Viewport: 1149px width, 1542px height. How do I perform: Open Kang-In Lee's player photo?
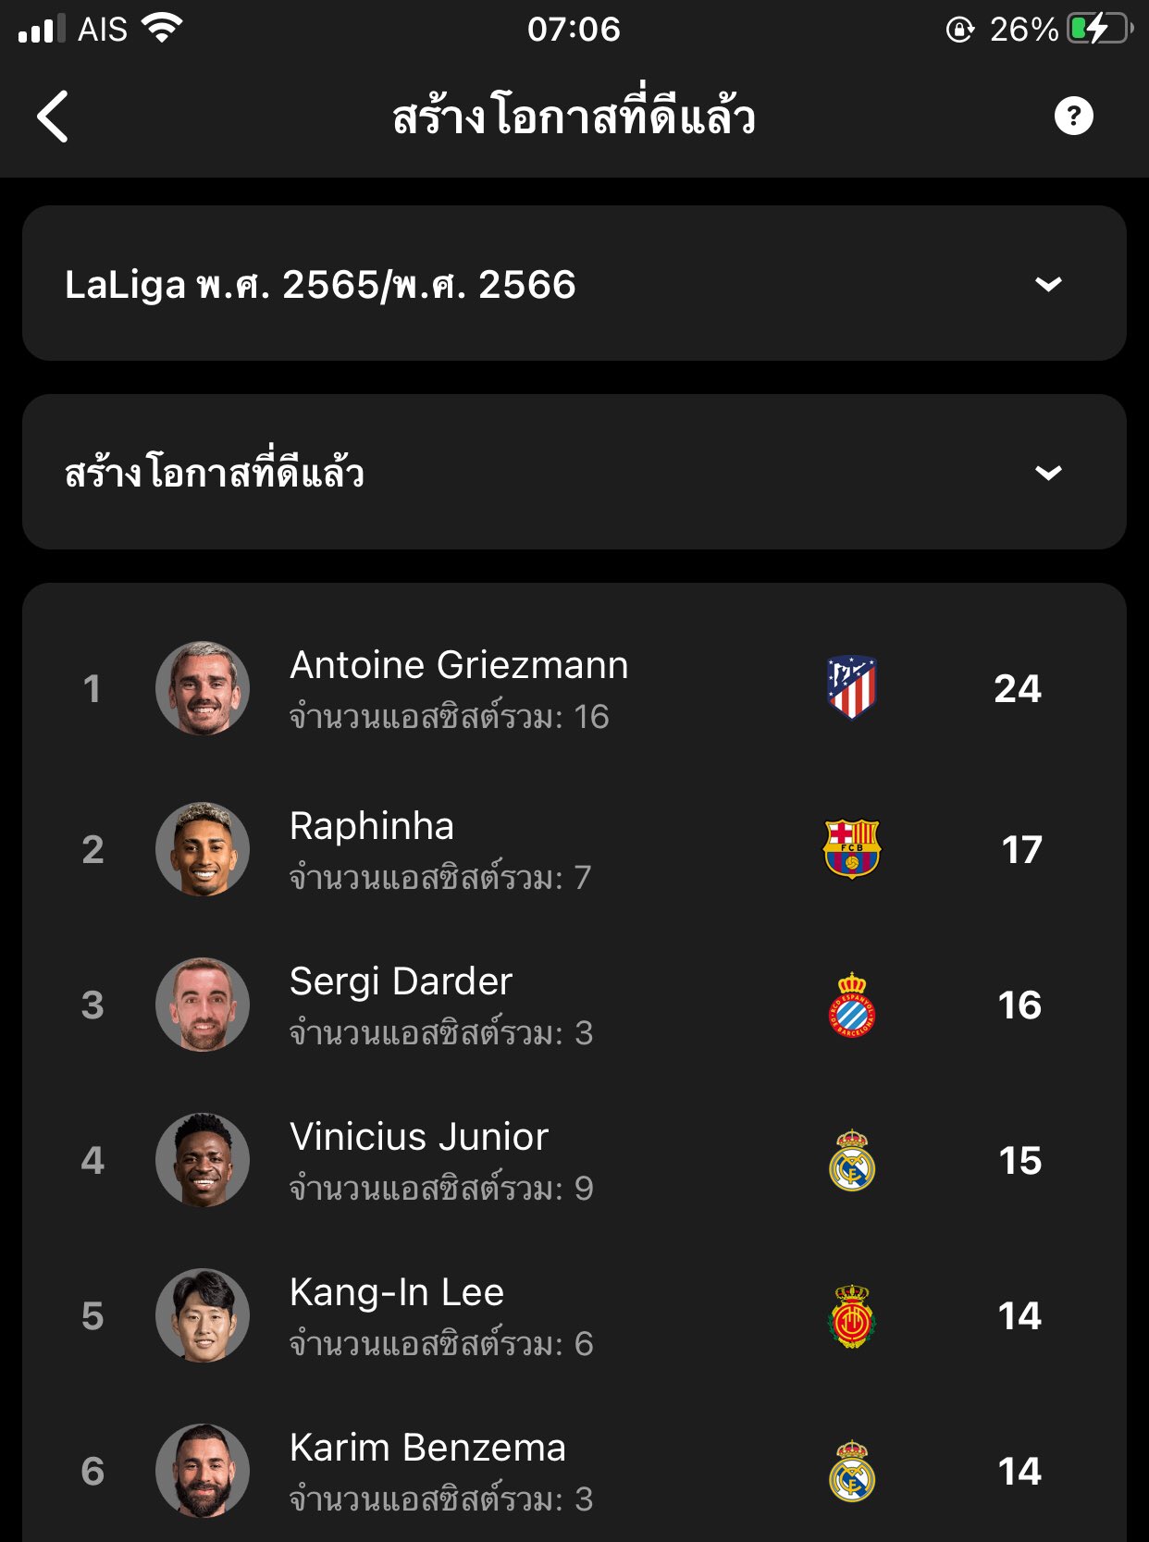[x=203, y=1315]
